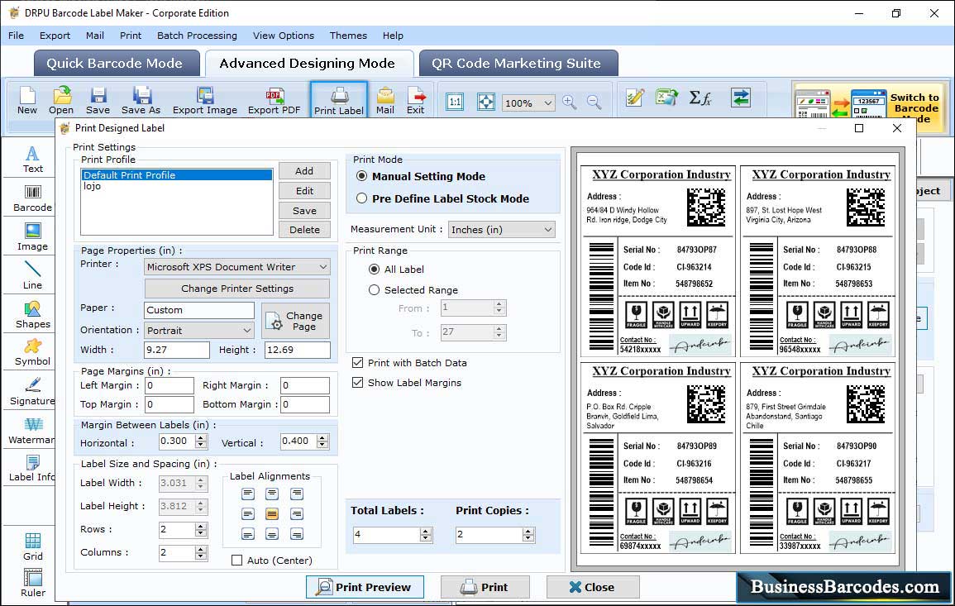955x606 pixels.
Task: Choose the Selected Range option
Action: (374, 290)
